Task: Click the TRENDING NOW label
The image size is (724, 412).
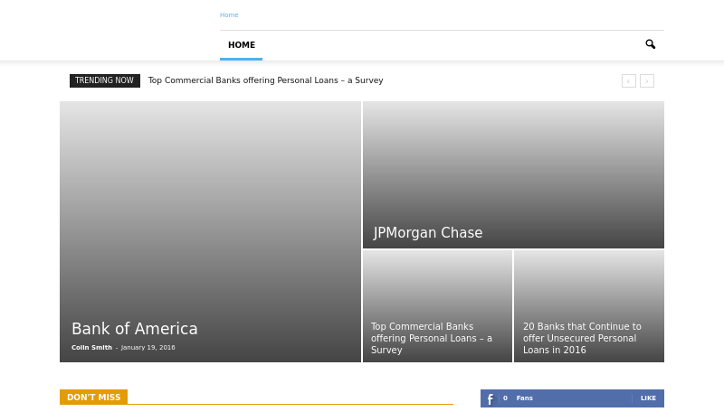Action: coord(105,80)
